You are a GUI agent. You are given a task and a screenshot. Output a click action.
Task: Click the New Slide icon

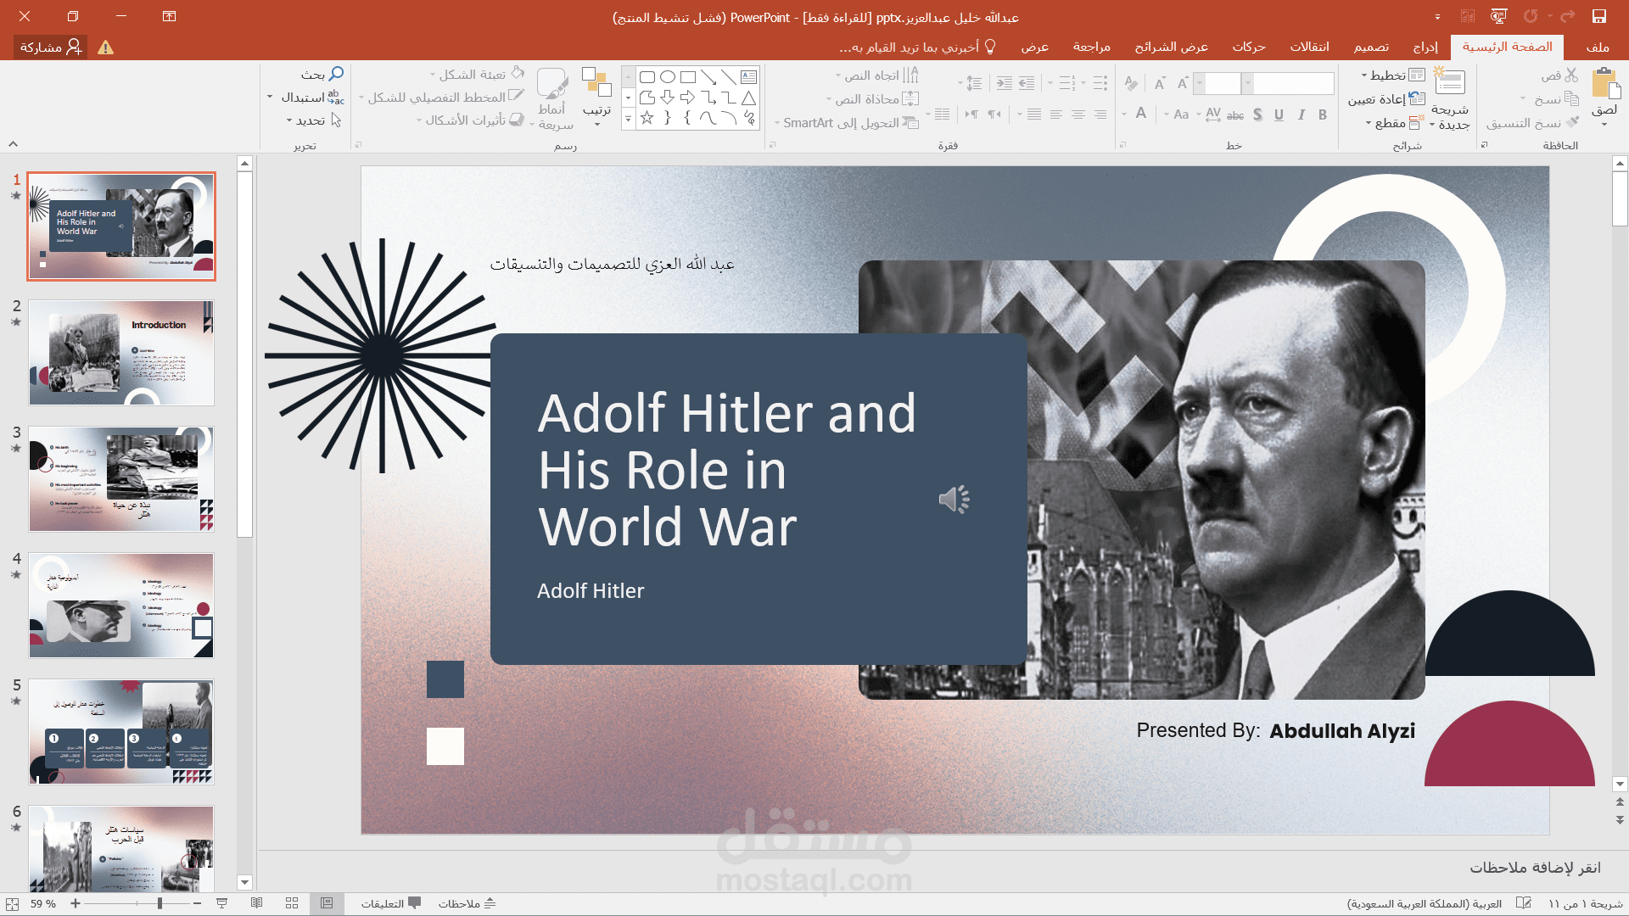1449,83
